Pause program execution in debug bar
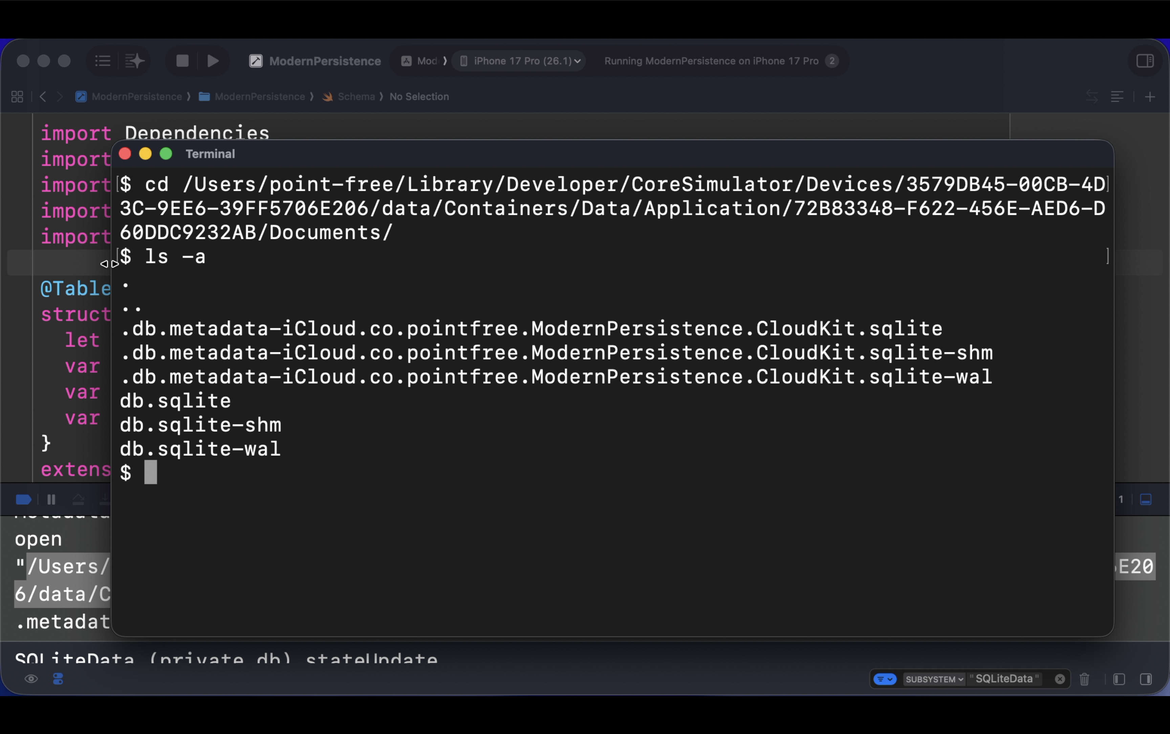The image size is (1170, 734). 51,500
